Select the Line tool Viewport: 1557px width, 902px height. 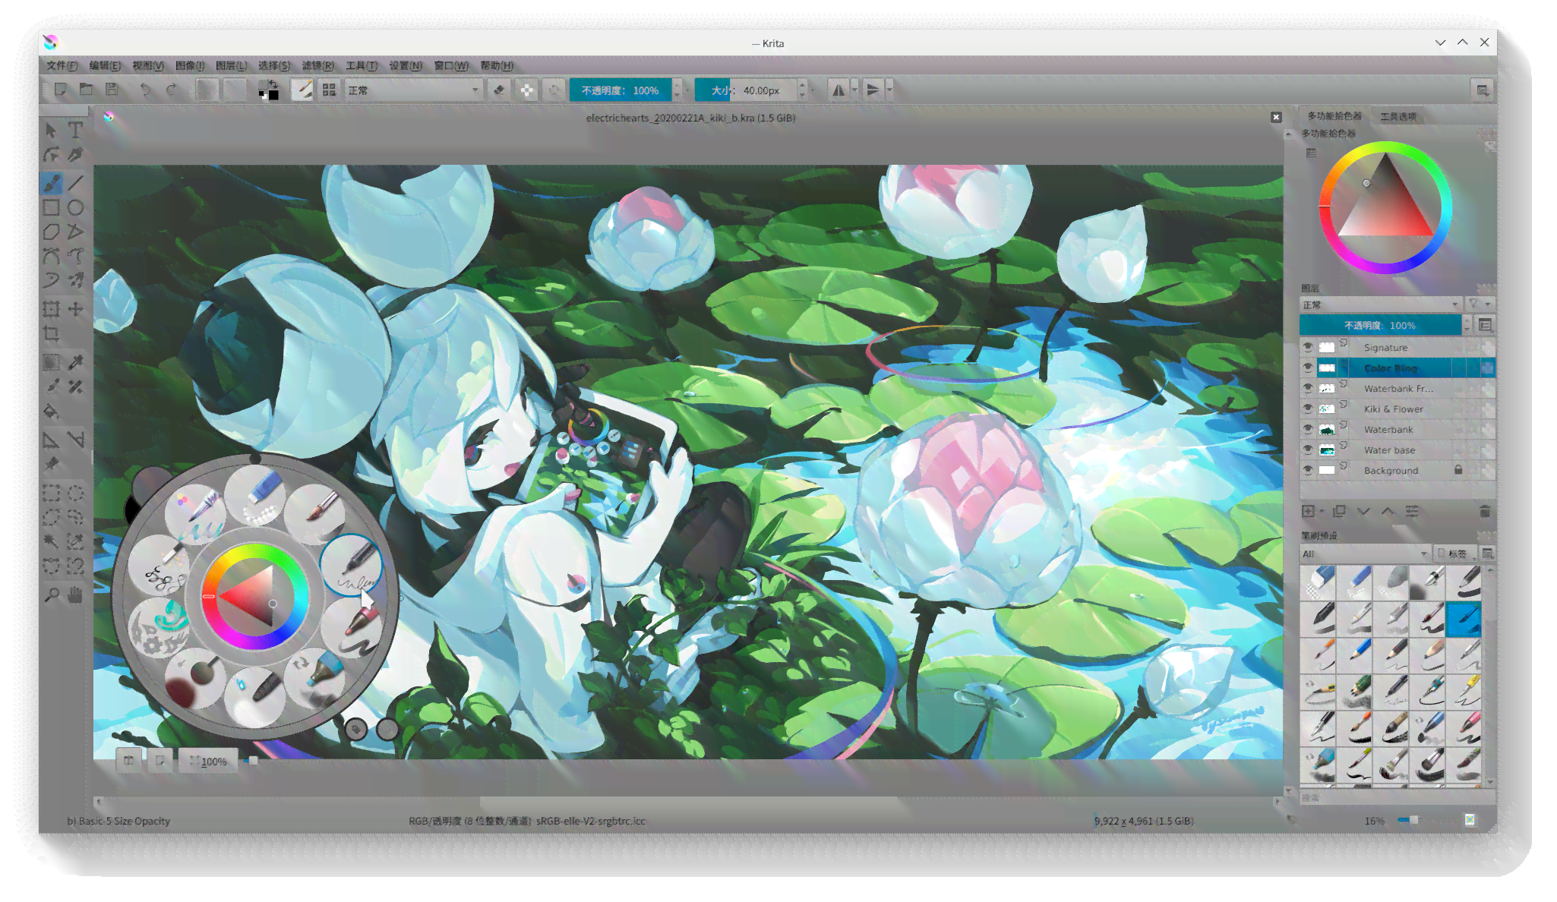[x=75, y=183]
